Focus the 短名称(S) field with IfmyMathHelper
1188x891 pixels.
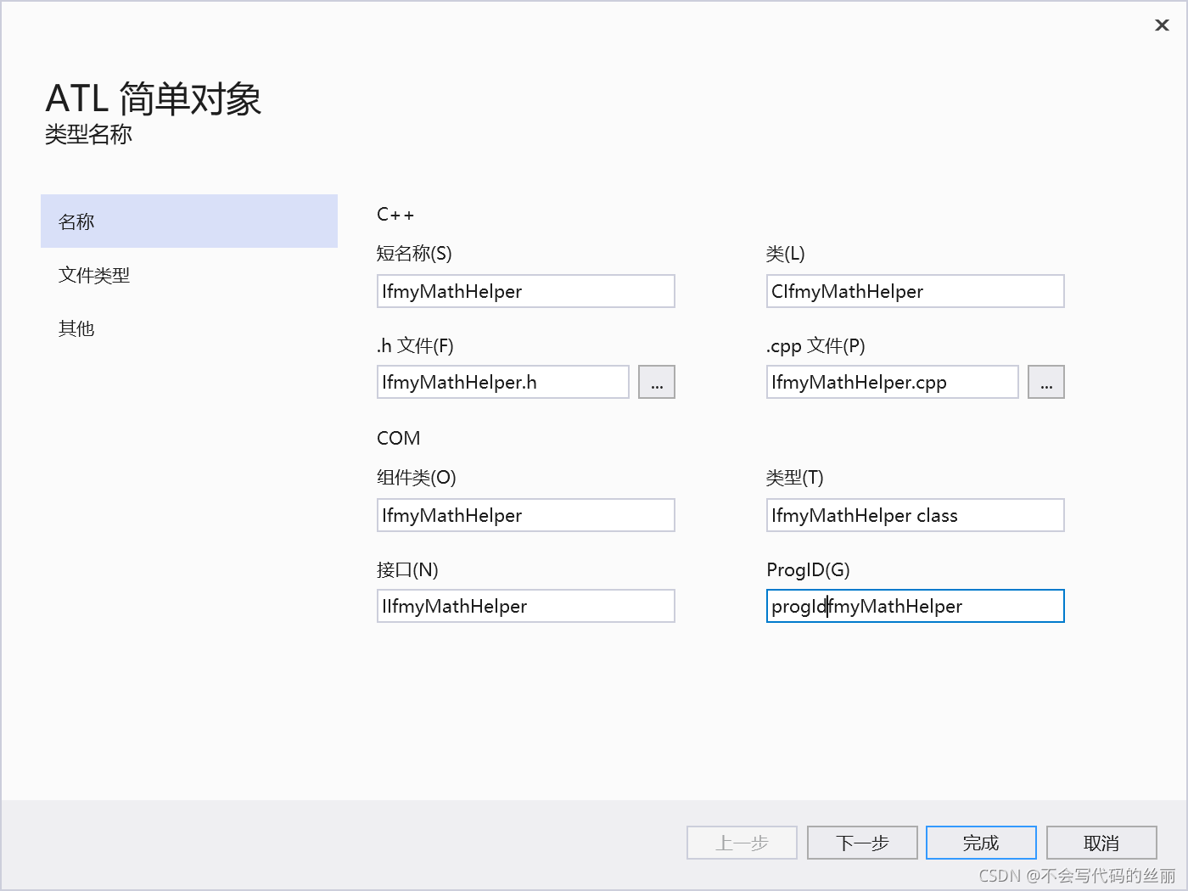(526, 291)
